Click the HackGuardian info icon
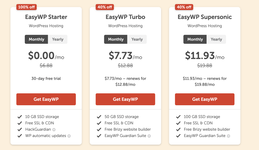 pyautogui.click(x=54, y=130)
